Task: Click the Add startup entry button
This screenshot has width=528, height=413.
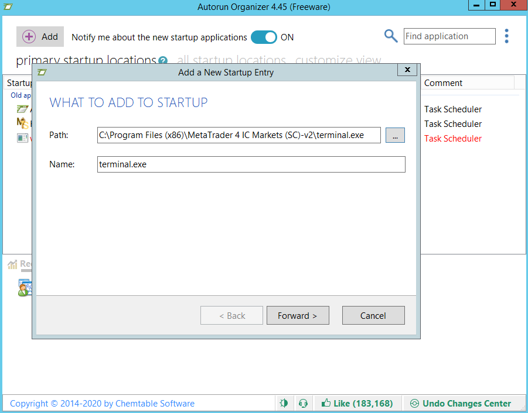Action: coord(40,37)
